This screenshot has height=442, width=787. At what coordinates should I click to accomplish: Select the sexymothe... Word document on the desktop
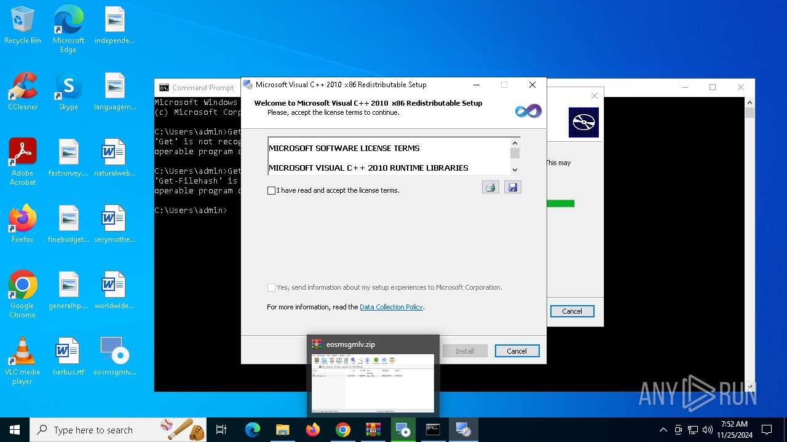114,224
